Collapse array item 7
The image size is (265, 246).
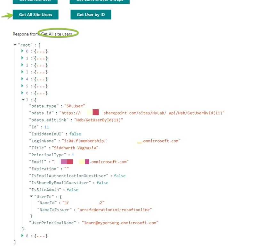23,100
